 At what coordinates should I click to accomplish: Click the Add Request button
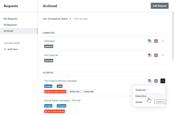pyautogui.click(x=159, y=6)
